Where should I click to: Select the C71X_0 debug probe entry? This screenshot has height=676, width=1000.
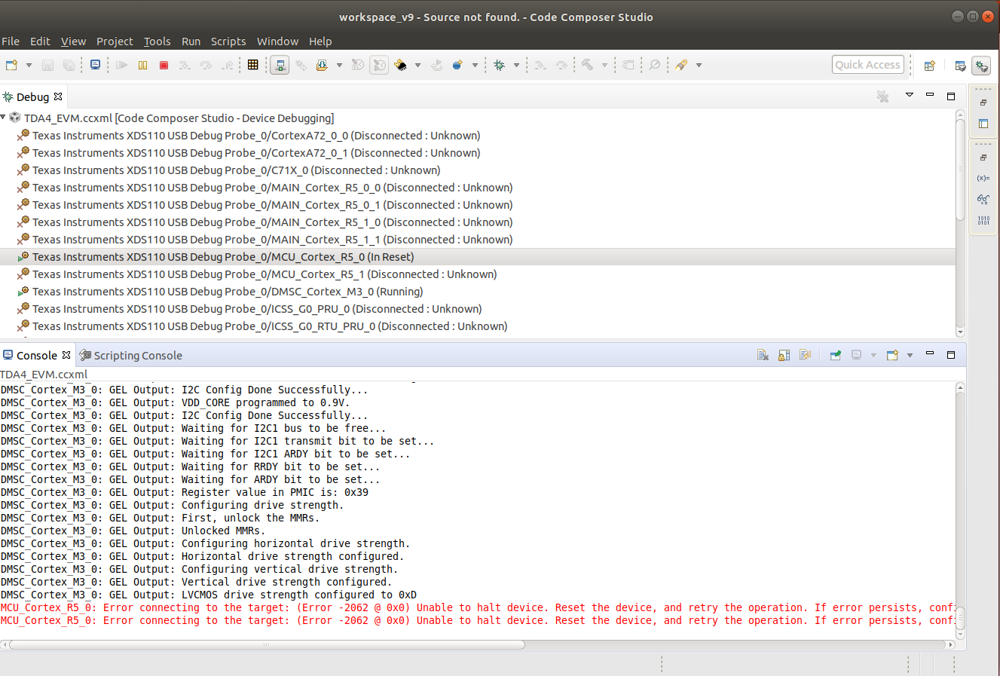[236, 170]
